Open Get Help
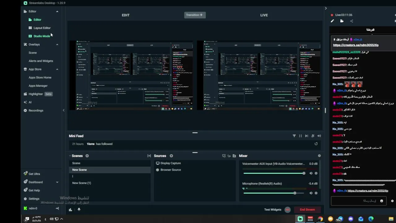 click(x=32, y=190)
